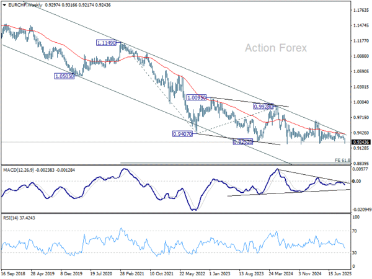Click the Action Forex watermark
Screen dimensions: 372x279
click(x=281, y=48)
